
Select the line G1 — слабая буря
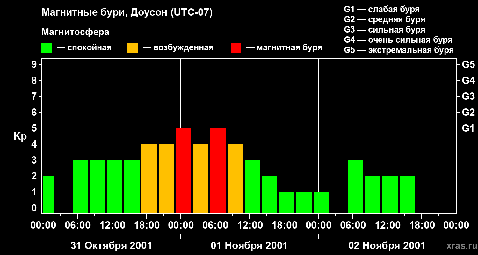click(382, 9)
